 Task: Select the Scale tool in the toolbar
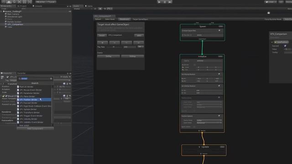19,2
